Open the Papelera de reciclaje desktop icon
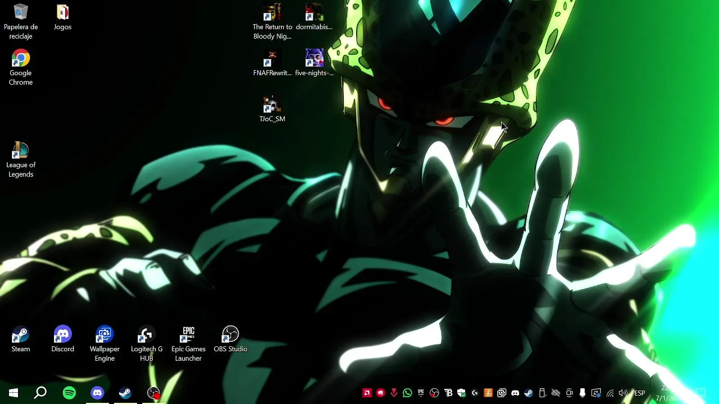 [21, 21]
